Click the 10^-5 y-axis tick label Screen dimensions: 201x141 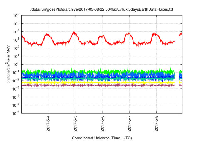pos(16,105)
